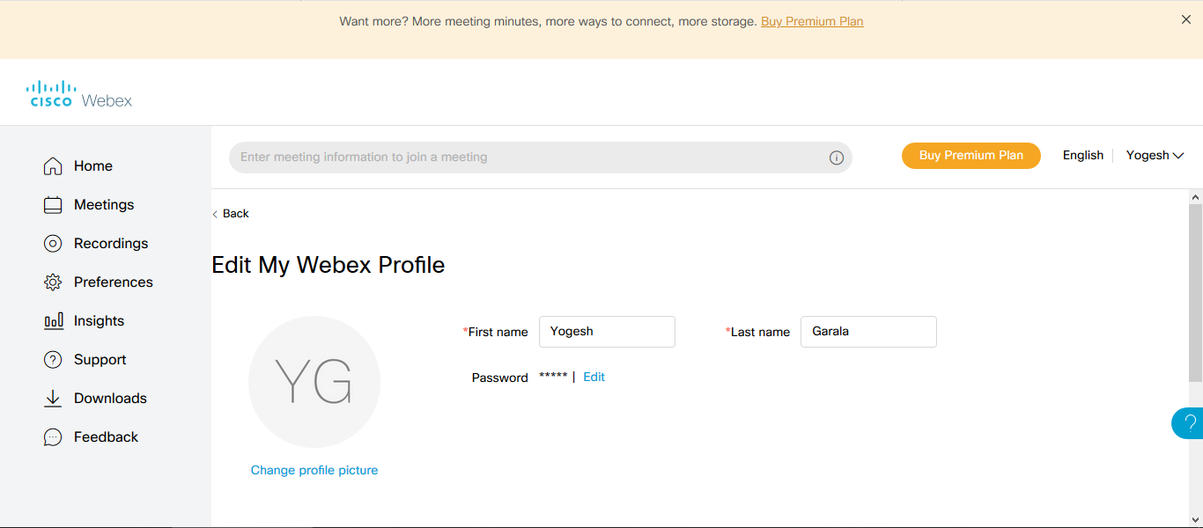This screenshot has height=528, width=1203.
Task: Click the Edit My Webex Profile heading
Action: (x=328, y=265)
